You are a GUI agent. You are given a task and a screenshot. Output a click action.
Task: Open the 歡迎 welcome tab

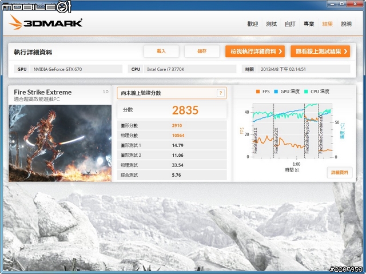tap(253, 24)
